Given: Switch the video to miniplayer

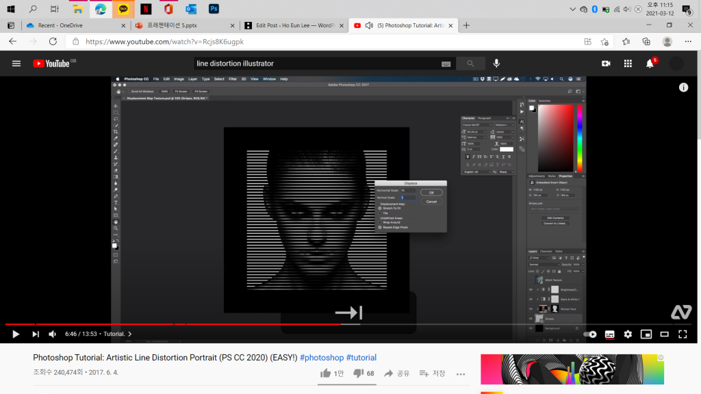Looking at the screenshot, I should pos(646,334).
